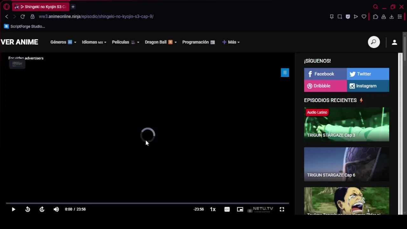Viewport: 407px width, 229px height.
Task: Reload the current page
Action: click(23, 17)
